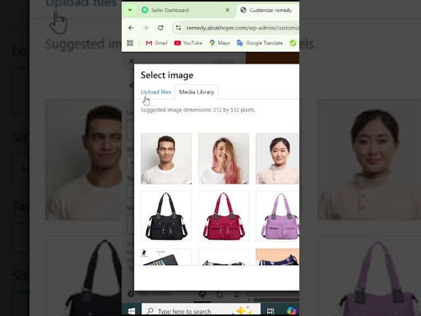
Task: Close the Seller Dashboard tab
Action: click(228, 10)
